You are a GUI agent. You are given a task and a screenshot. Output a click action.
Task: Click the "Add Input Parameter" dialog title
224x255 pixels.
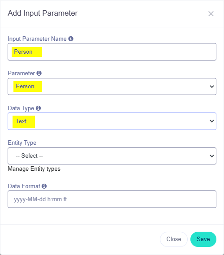click(43, 13)
